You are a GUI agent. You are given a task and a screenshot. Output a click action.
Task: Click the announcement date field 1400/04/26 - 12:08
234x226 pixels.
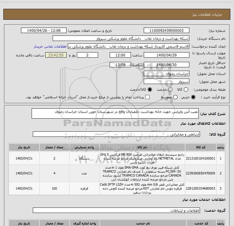[x=44, y=30]
